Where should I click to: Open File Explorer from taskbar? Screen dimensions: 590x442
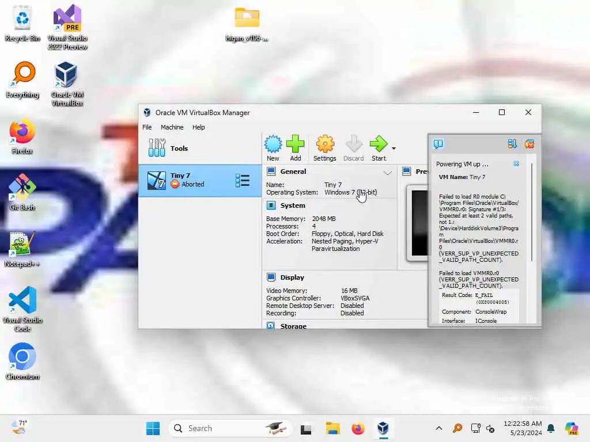(x=332, y=428)
